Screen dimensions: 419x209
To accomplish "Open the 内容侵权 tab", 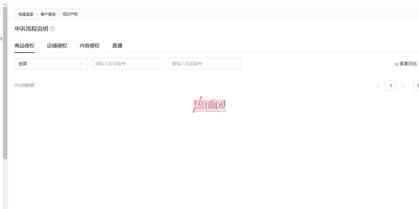I will tap(90, 46).
